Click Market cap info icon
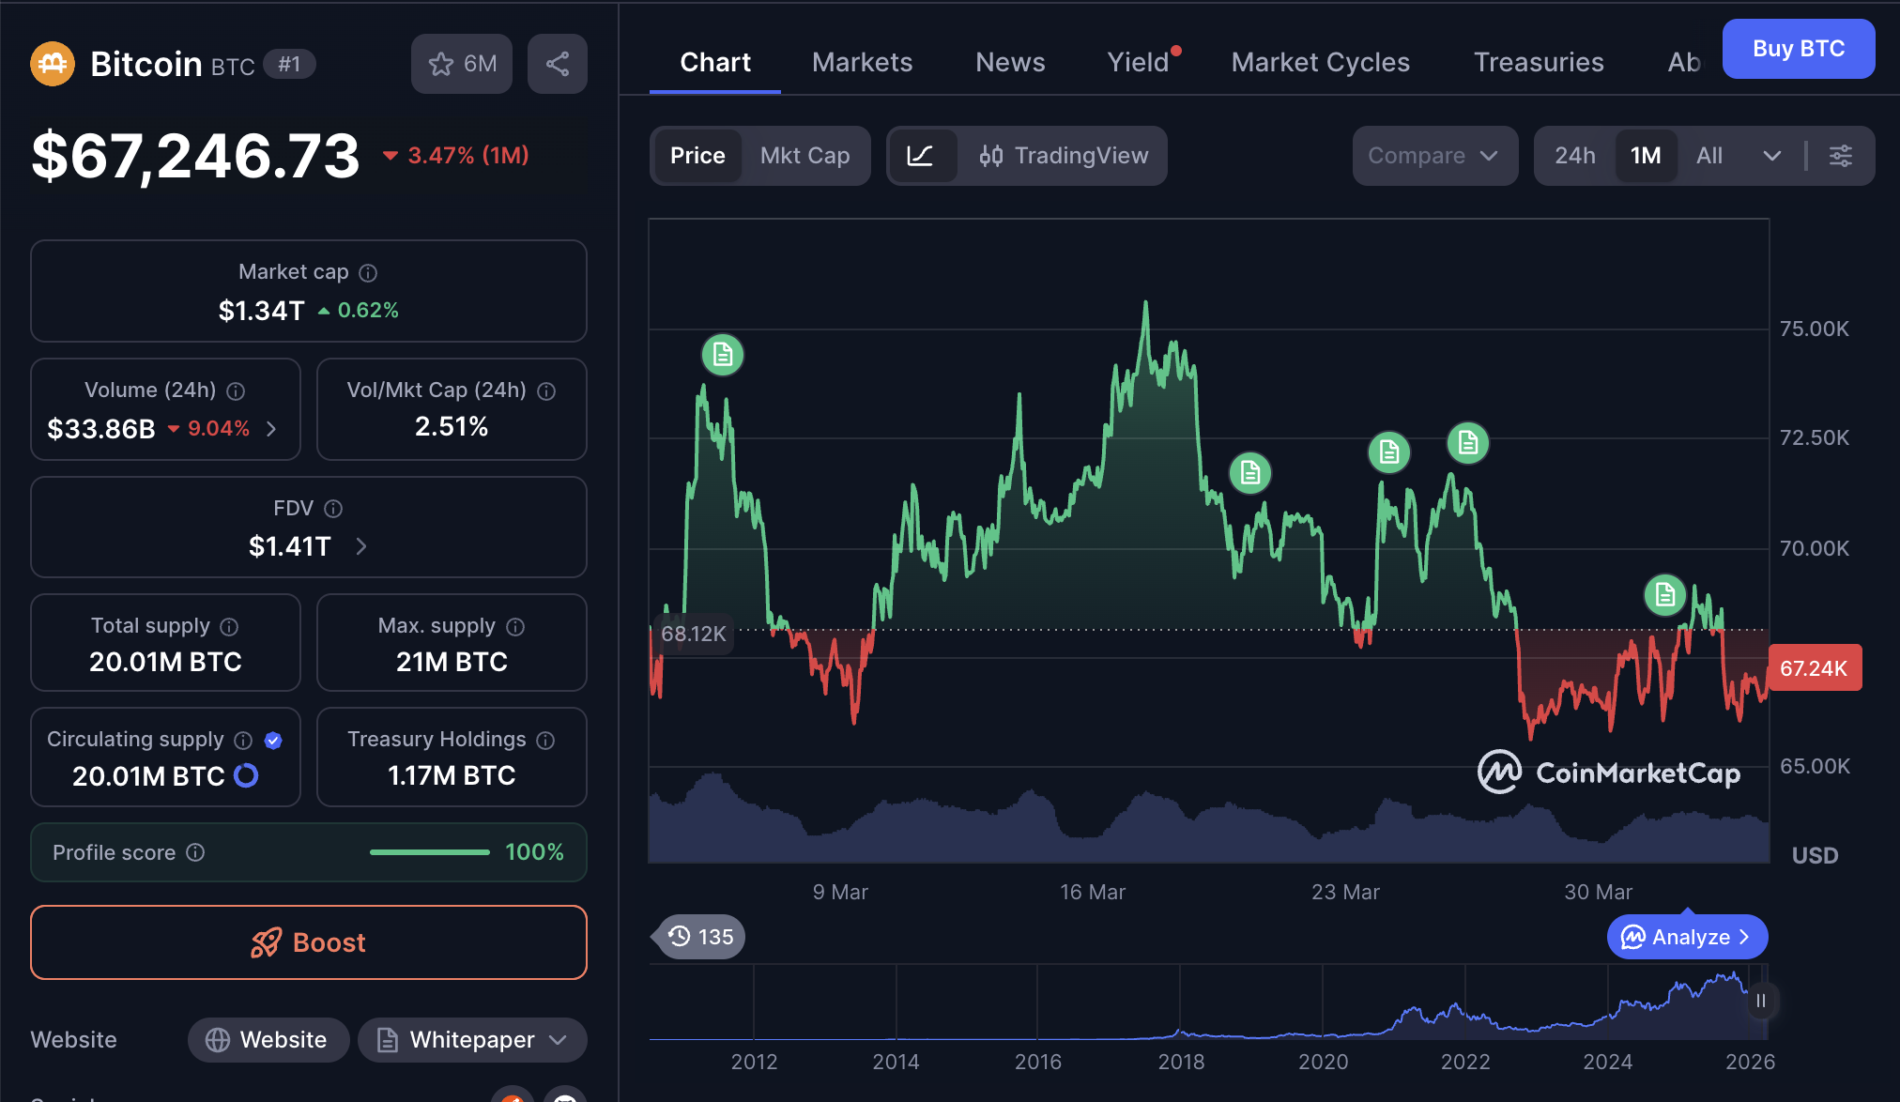This screenshot has width=1900, height=1102. click(x=369, y=273)
